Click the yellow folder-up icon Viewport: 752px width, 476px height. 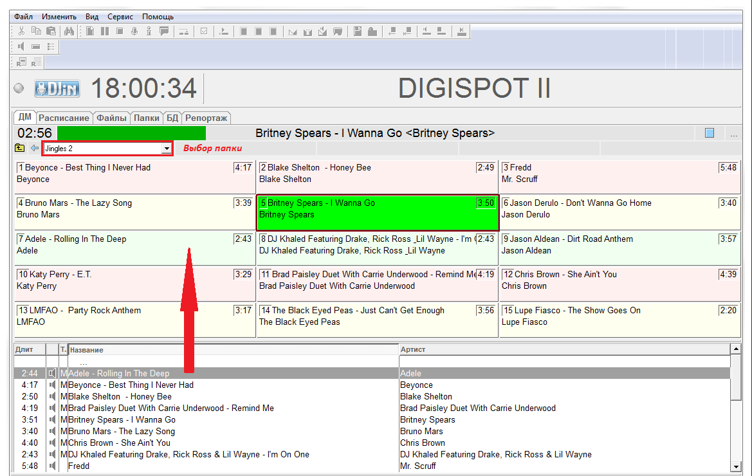pos(20,148)
